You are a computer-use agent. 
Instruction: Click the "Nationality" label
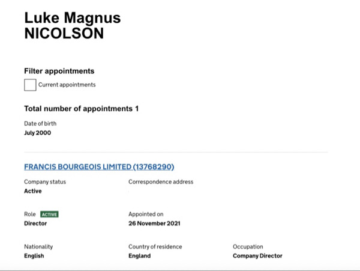coord(38,246)
